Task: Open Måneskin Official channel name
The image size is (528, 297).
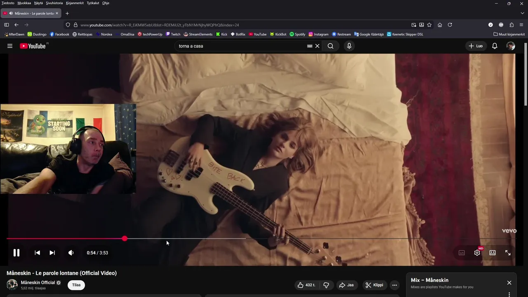Action: point(38,283)
